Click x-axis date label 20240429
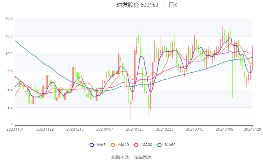 [x=252, y=129]
